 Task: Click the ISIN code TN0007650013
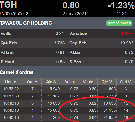[x=14, y=14]
